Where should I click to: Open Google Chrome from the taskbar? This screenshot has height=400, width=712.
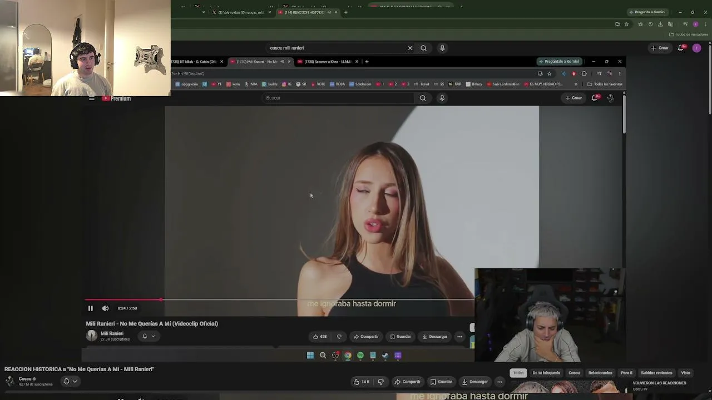click(x=348, y=356)
